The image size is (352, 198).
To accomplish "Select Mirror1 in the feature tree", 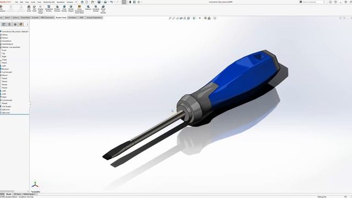I will tap(5, 75).
